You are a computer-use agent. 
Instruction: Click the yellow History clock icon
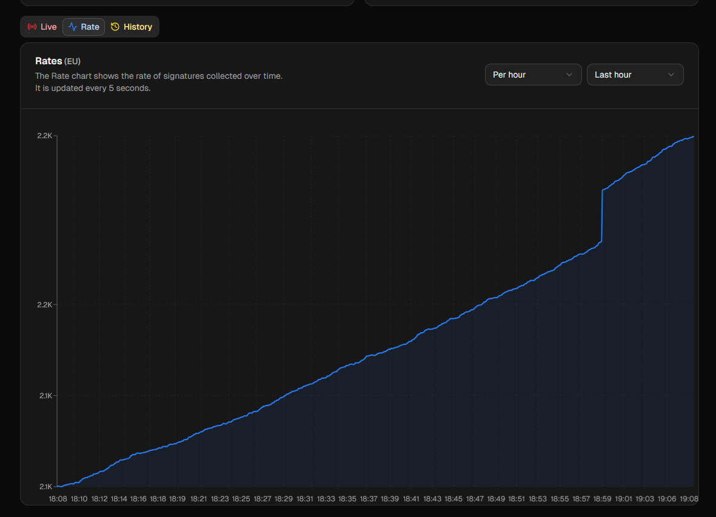click(x=115, y=27)
